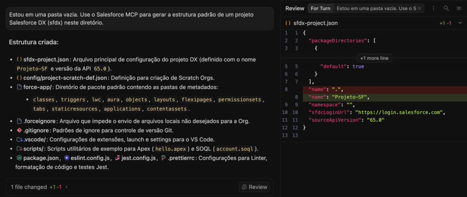Viewport: 467px width, 197px height.
Task: Click the JSON icon before sfdx-project.json in chat
Action: 19,60
